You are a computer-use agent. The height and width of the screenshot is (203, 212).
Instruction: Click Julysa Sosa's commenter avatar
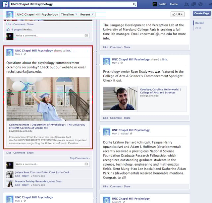coord(10,174)
